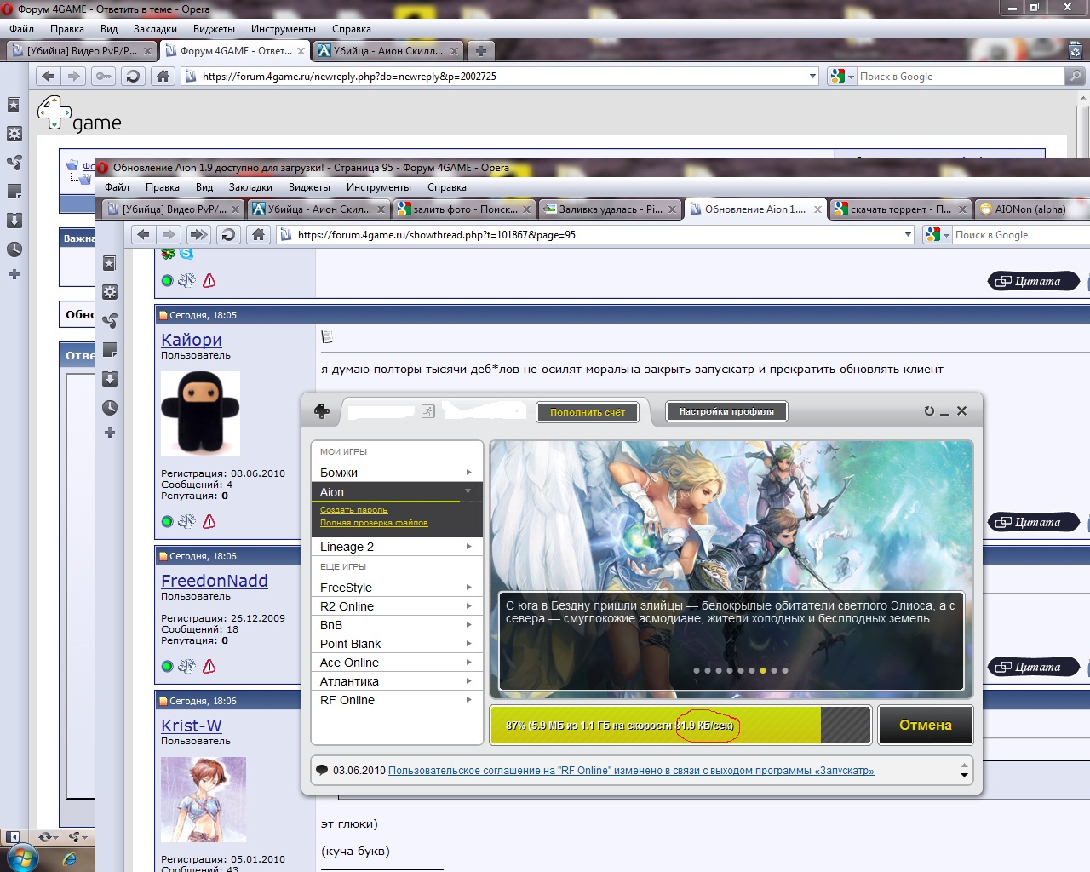Open Справка menu in the rear Opera window
The image size is (1090, 872).
(x=352, y=29)
